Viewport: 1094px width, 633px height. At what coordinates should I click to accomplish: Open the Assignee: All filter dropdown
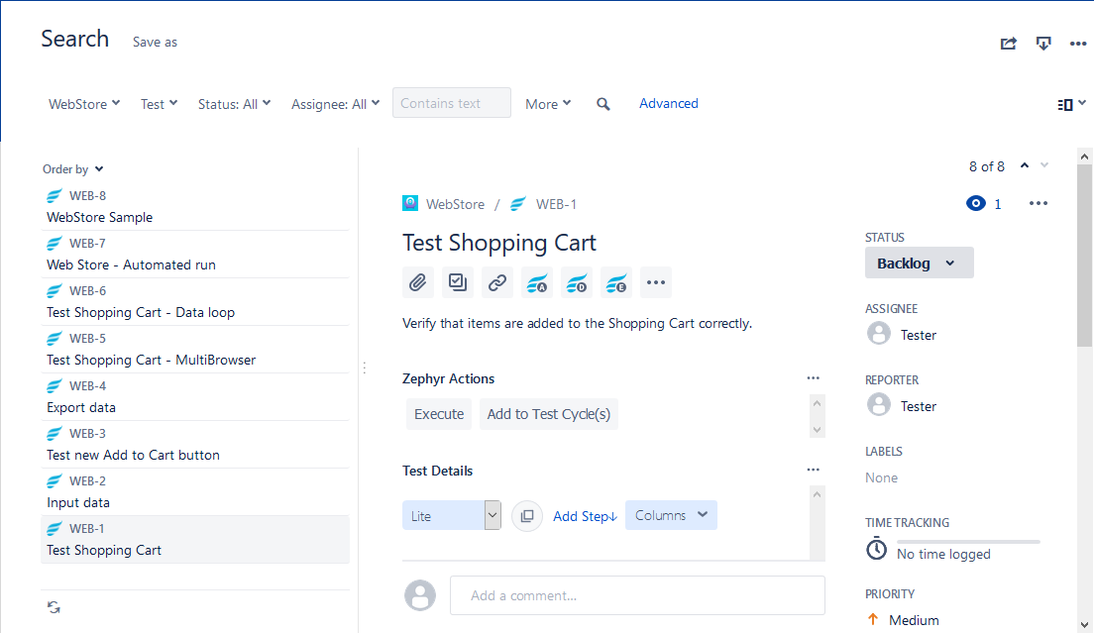point(335,103)
